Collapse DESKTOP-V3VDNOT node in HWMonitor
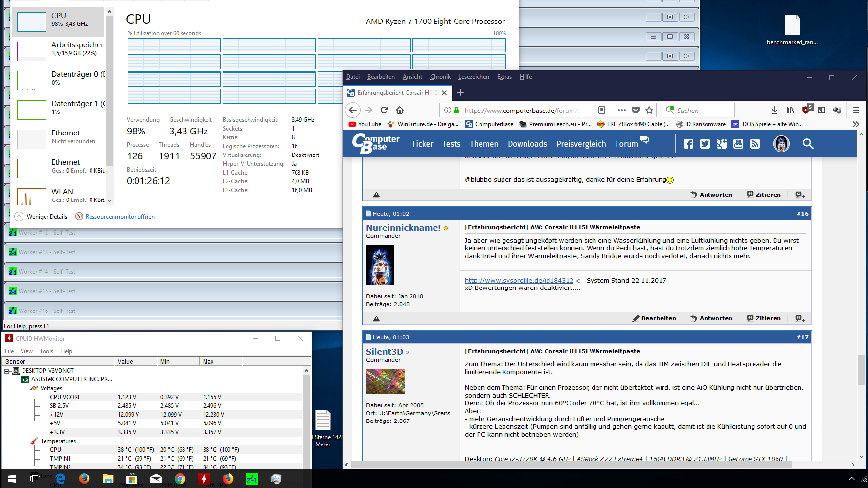This screenshot has height=488, width=868. coord(7,371)
